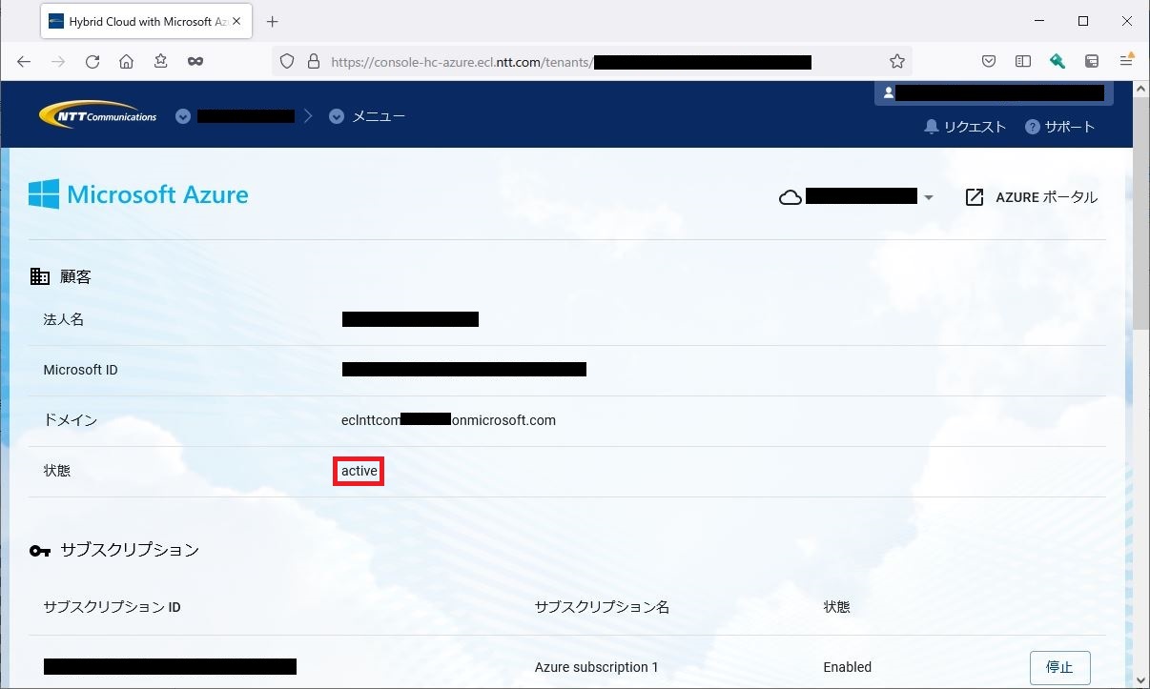Open tracking protection shield icon
The width and height of the screenshot is (1150, 689).
[x=287, y=61]
